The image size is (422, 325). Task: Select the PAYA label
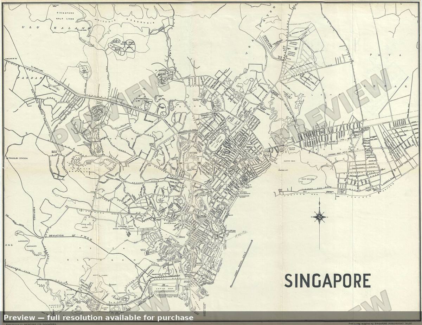[x=385, y=55]
